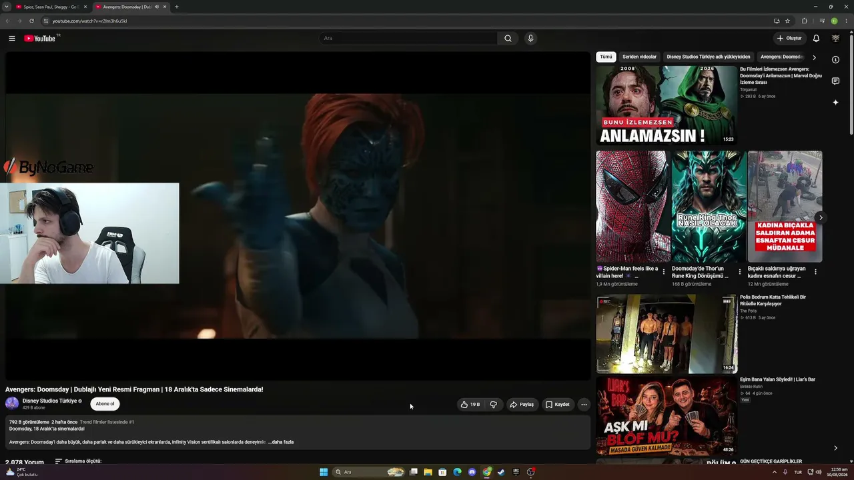Screen dimensions: 854x480
Task: Open Tolganiat channel link
Action: [x=749, y=89]
